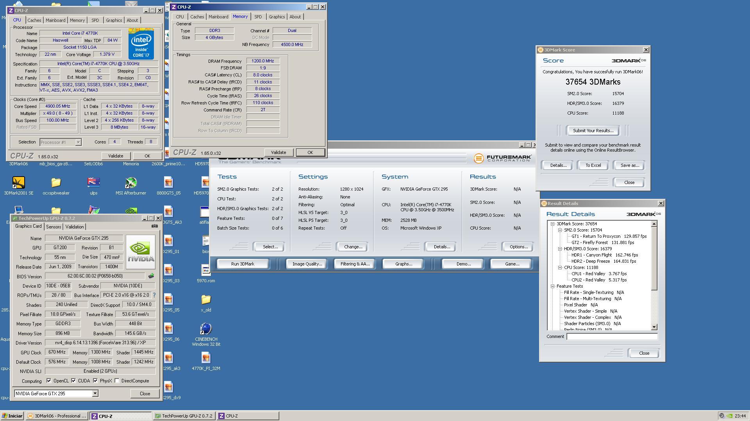This screenshot has height=421, width=750.
Task: Toggle CUDA checkbox in GPU-Z
Action: pos(73,381)
